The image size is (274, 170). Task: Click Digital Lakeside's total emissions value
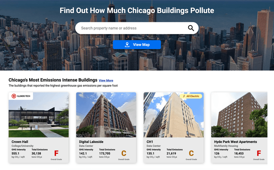(105, 153)
